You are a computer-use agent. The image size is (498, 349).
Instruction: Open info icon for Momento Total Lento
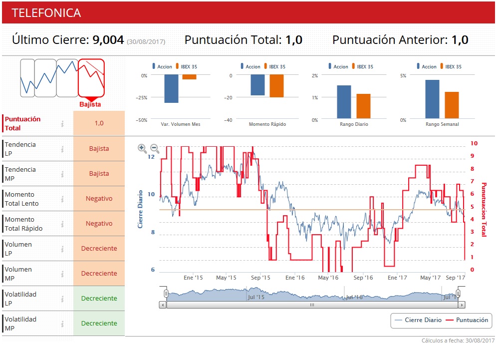pyautogui.click(x=62, y=199)
